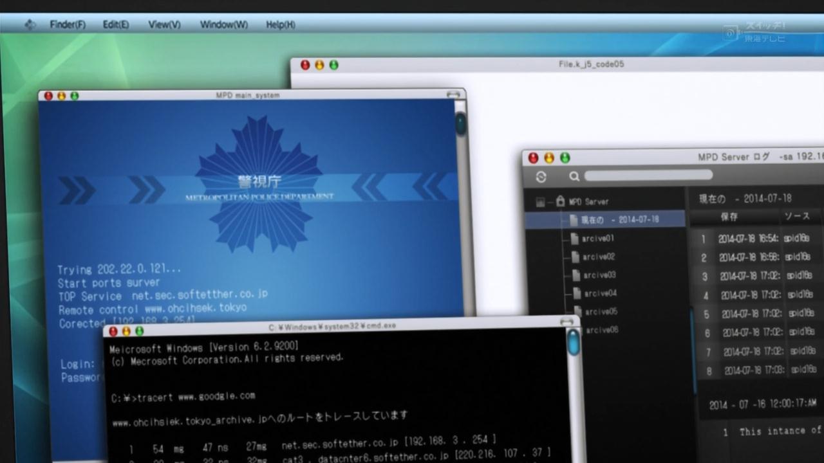Select log row 2 dated 2014-07-18 16:58

pyautogui.click(x=760, y=257)
